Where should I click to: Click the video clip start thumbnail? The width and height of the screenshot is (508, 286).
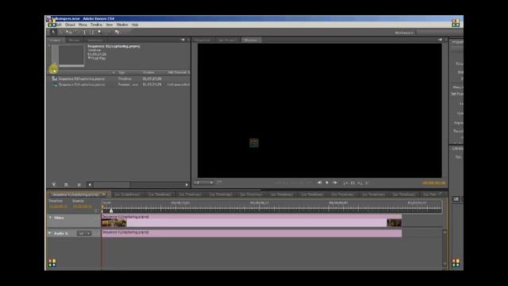click(x=114, y=222)
